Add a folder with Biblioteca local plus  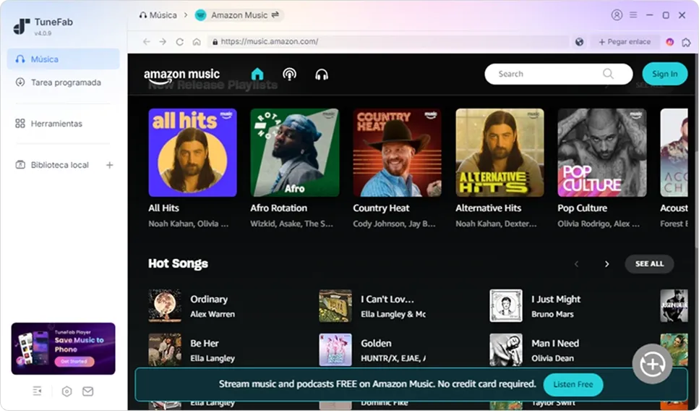click(x=109, y=165)
